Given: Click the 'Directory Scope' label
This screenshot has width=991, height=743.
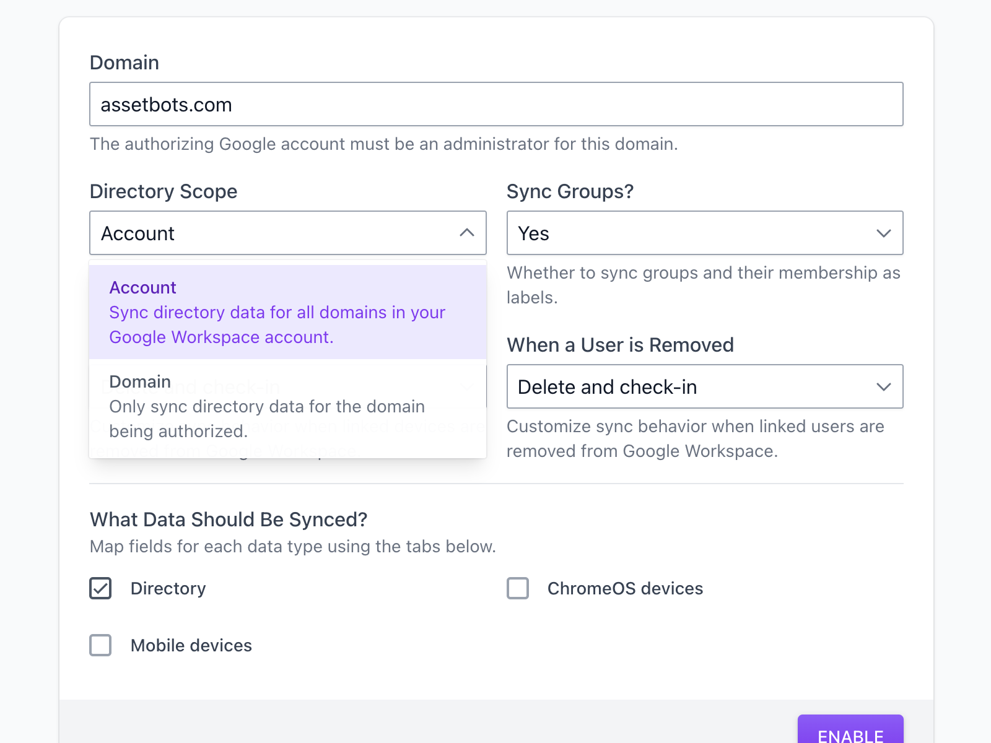Looking at the screenshot, I should coord(164,191).
